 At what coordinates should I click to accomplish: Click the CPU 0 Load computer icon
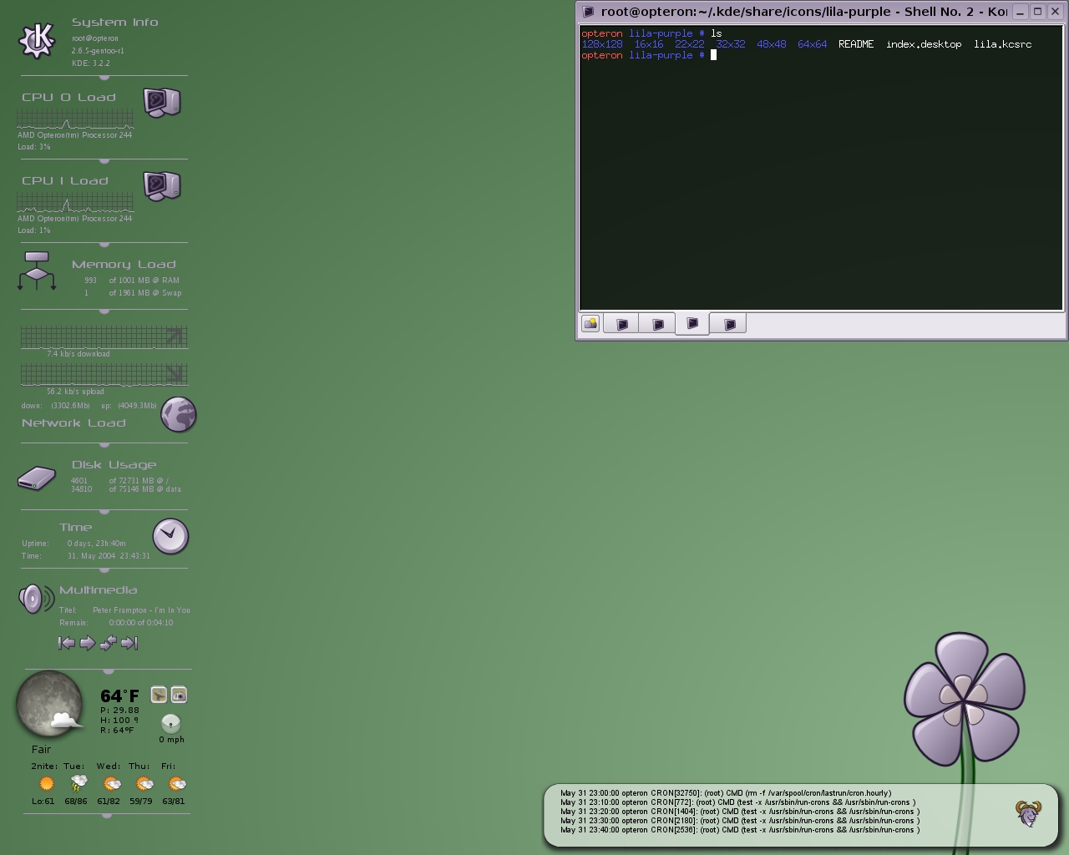(x=162, y=103)
